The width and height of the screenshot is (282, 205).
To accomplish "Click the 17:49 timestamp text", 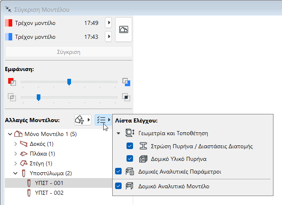I will (91, 23).
